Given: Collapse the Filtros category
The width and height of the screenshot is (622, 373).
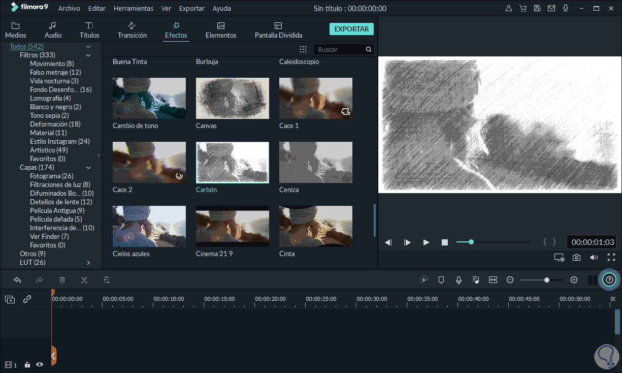Looking at the screenshot, I should tap(88, 54).
